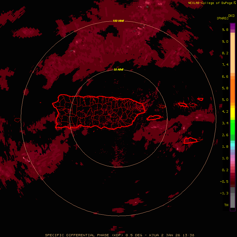The image size is (237, 237).
Task: Click the Specific Differential Phase caption text
Action: (x=120, y=235)
